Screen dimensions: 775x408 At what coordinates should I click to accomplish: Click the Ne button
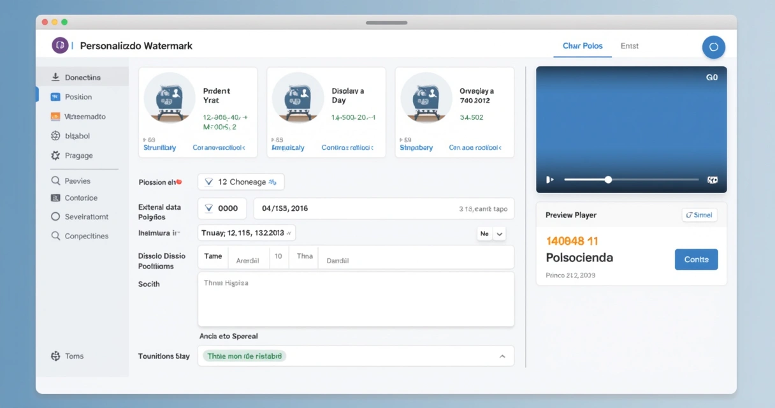[x=484, y=234]
